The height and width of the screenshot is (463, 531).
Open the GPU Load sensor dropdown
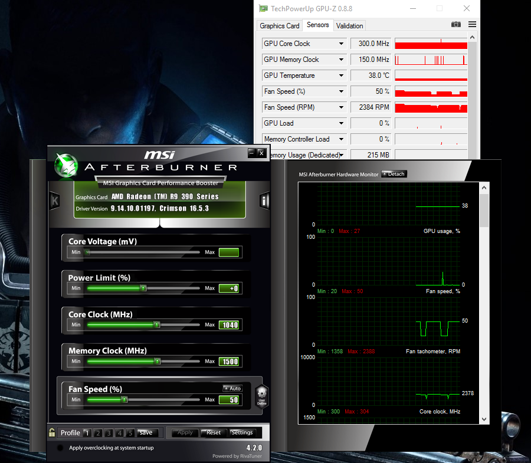coord(341,123)
